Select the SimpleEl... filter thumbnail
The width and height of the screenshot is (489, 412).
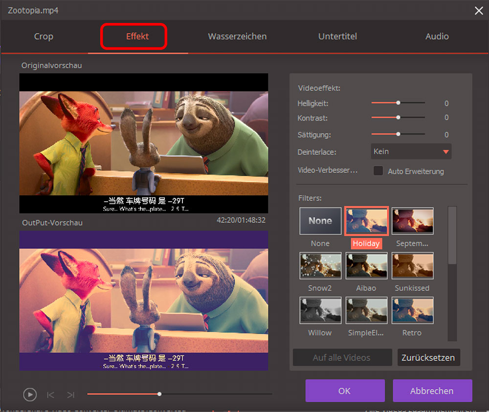pyautogui.click(x=366, y=310)
